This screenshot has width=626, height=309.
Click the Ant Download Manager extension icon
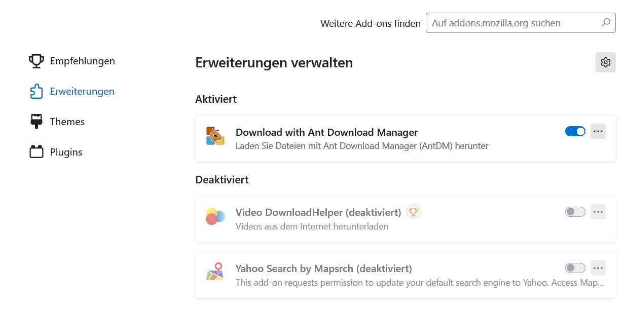point(215,136)
